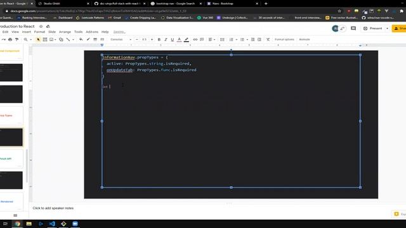Open the font family dropdown
This screenshot has height=228, width=406.
coord(121,39)
